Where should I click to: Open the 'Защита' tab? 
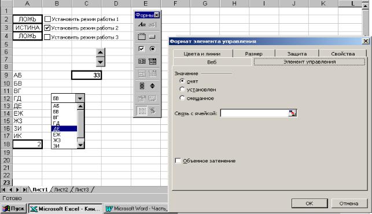297,54
